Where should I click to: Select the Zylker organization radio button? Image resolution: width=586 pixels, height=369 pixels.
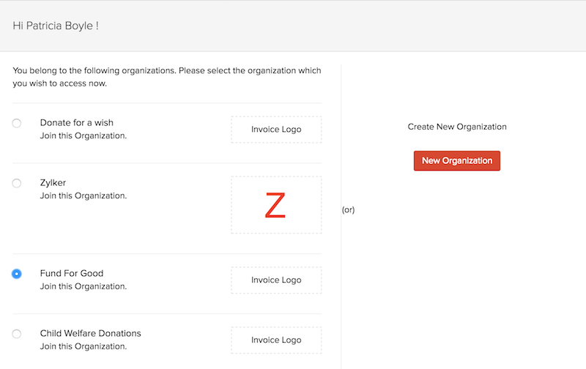(x=17, y=183)
